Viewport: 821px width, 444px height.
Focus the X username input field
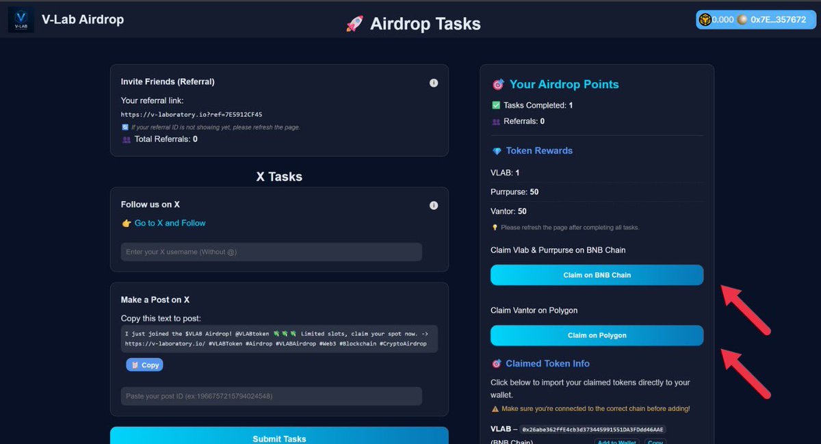pyautogui.click(x=272, y=252)
